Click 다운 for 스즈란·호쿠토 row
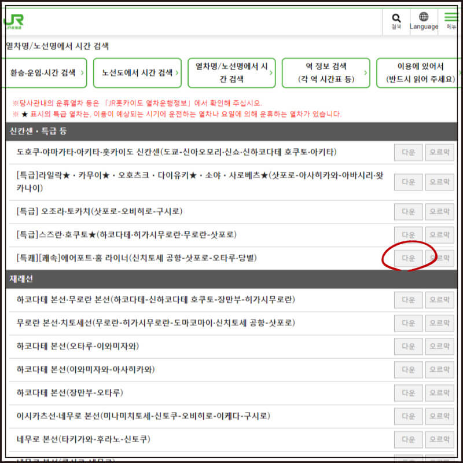Viewport: 463px width, 463px height. (408, 235)
